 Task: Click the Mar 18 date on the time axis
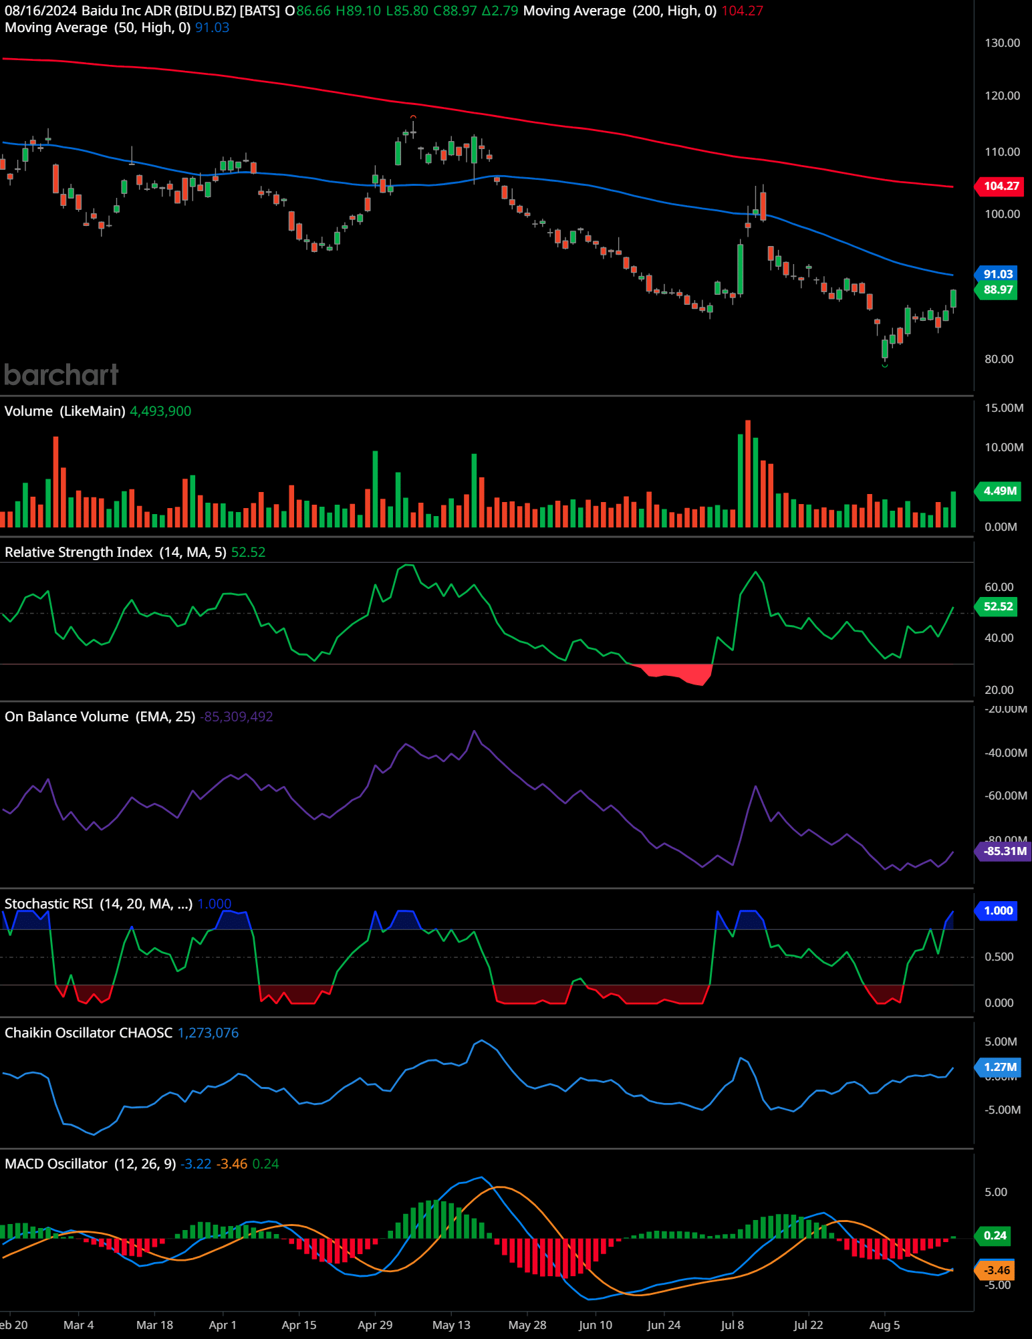click(154, 1325)
